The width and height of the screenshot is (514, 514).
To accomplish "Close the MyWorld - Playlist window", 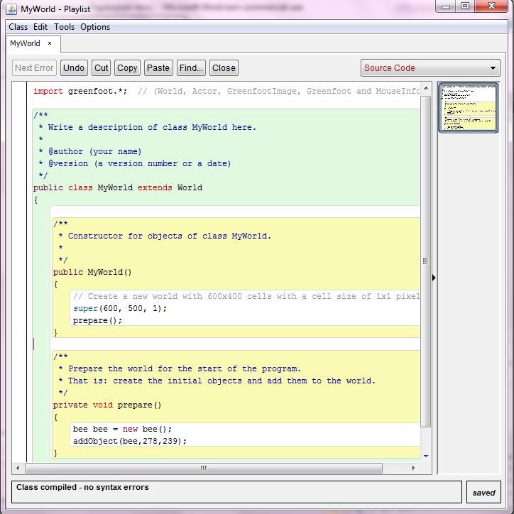I will coord(491,6).
